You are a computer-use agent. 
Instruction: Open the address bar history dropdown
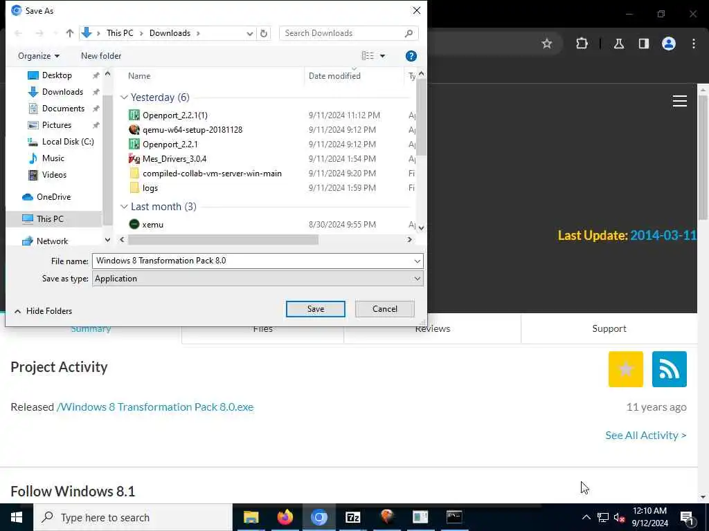tap(249, 33)
